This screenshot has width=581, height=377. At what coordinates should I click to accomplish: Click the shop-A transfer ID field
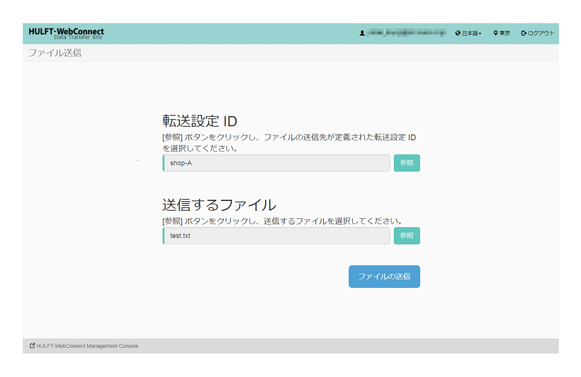tap(276, 163)
